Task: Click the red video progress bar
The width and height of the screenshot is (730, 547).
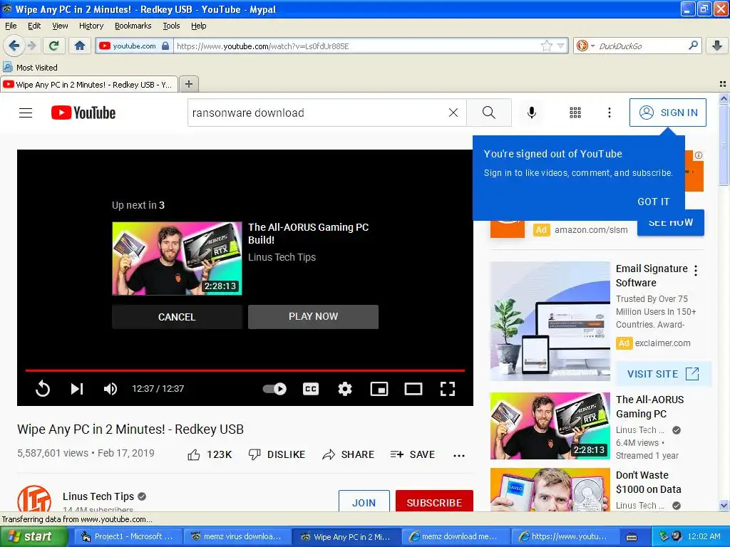Action: click(245, 370)
